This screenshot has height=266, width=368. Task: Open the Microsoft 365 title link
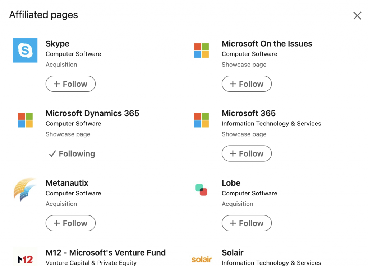coord(249,113)
